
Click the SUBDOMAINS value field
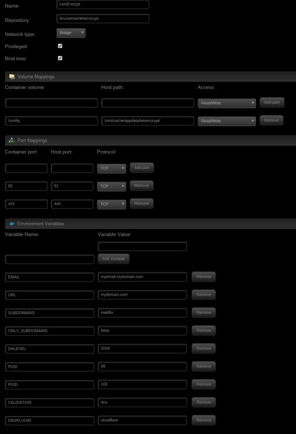(142, 312)
